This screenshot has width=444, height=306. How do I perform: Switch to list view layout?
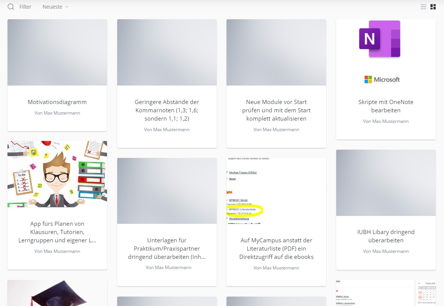point(423,7)
